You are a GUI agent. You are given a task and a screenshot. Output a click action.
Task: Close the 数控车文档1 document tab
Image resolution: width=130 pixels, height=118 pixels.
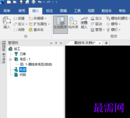click(x=100, y=43)
